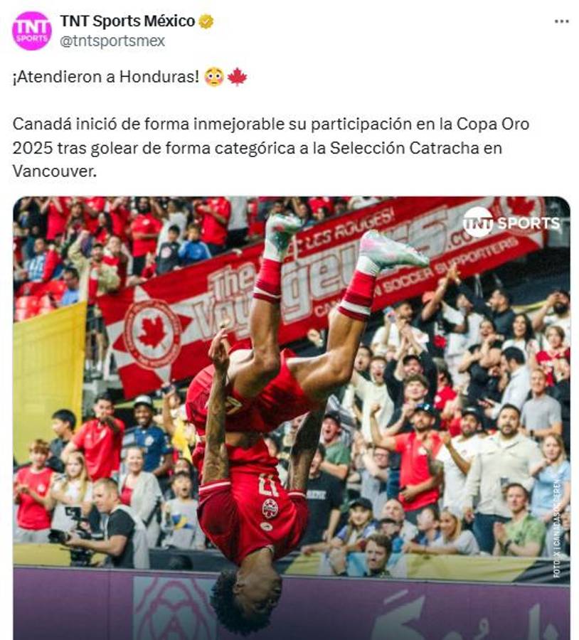Image resolution: width=579 pixels, height=640 pixels.
Task: Click the player's white and pink cleat
Action: (393, 250)
